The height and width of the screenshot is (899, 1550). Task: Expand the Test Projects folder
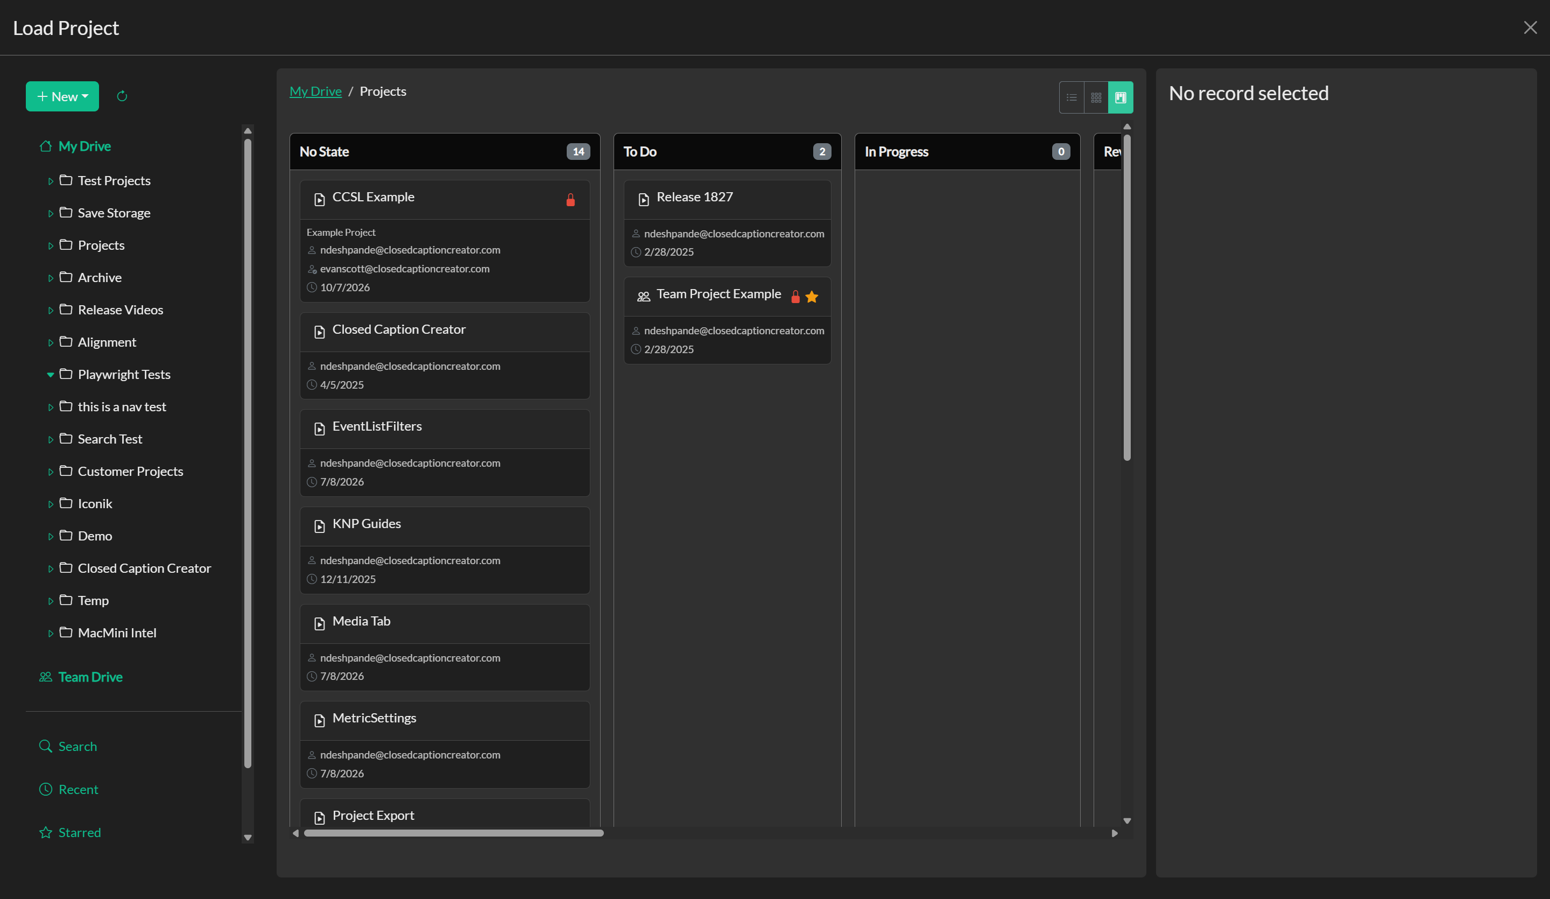tap(51, 181)
